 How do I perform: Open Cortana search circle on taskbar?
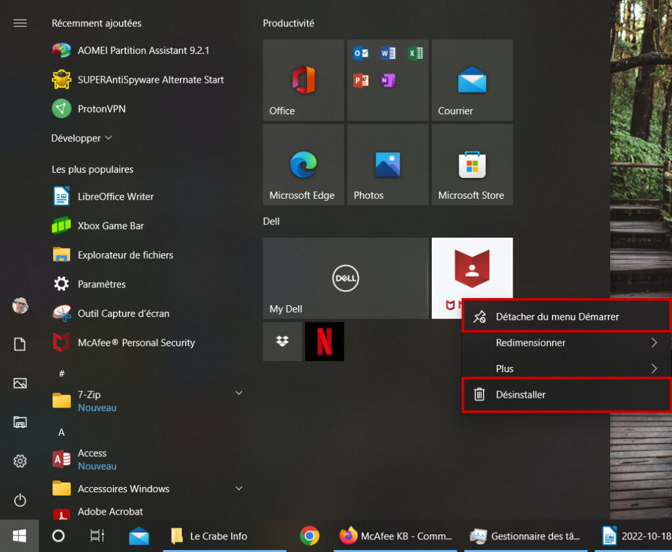(58, 536)
